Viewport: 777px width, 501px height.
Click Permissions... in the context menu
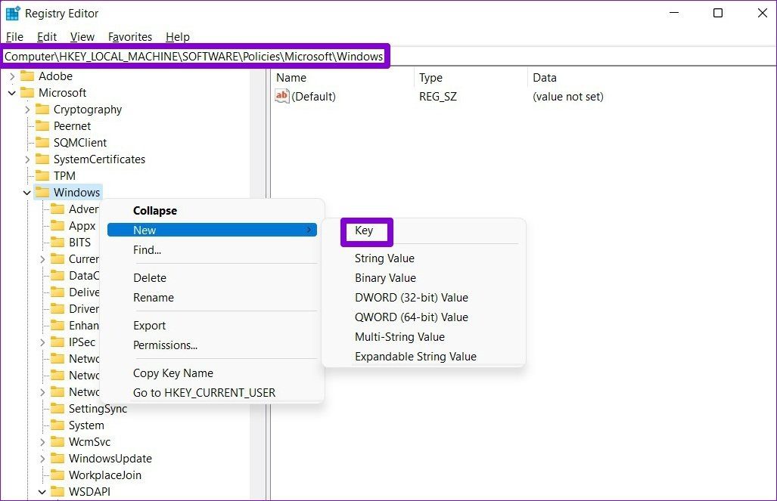click(165, 345)
